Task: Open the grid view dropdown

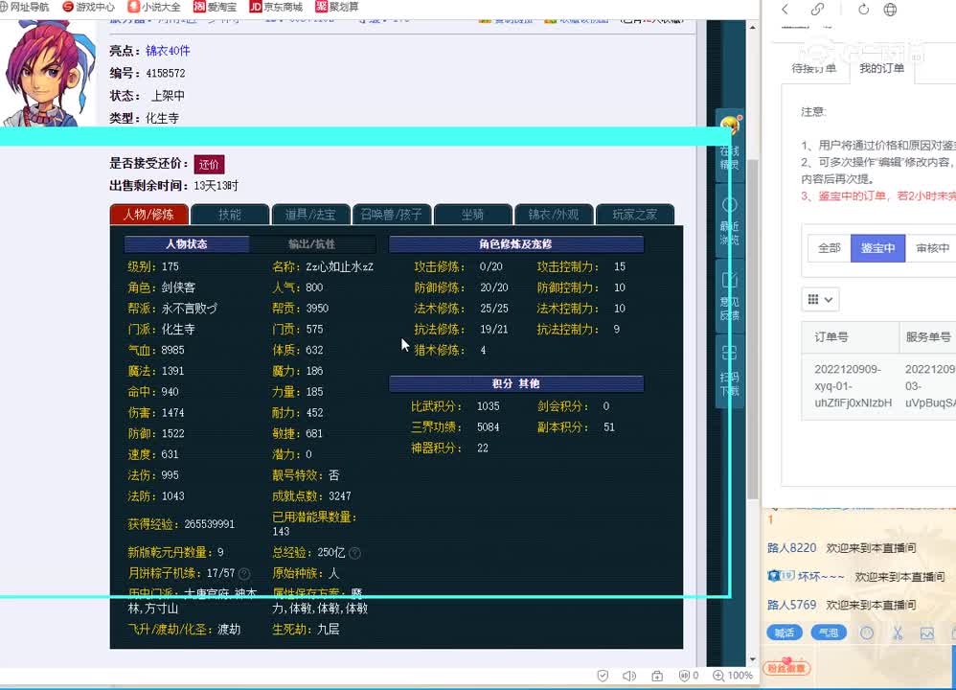Action: [x=820, y=300]
